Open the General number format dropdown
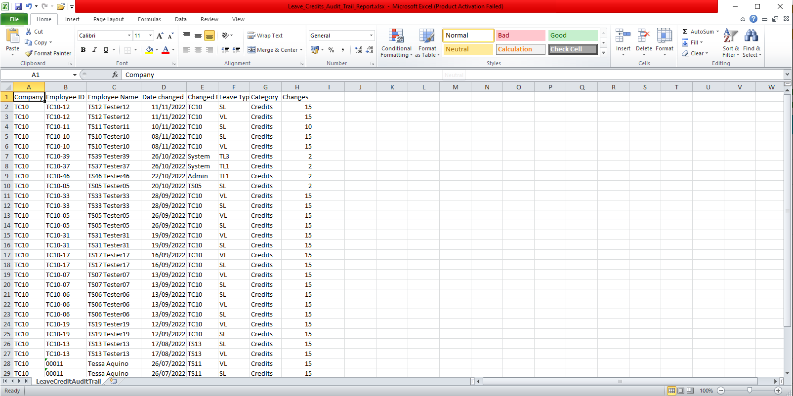This screenshot has height=396, width=793. click(x=371, y=36)
